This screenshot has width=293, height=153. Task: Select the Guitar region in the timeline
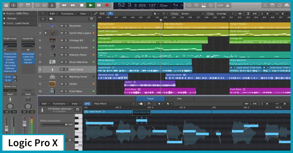(150, 84)
